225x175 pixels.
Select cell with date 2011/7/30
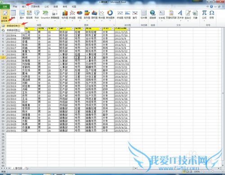[x=122, y=36]
